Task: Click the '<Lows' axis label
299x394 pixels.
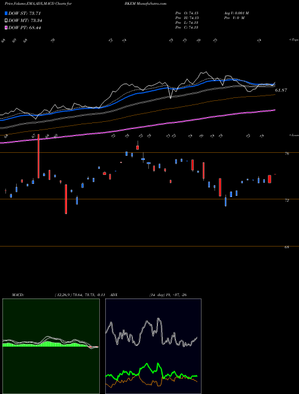Action: coord(294,135)
